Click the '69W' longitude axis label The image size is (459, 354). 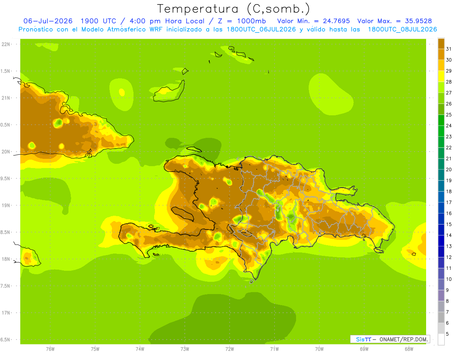(x=364, y=349)
